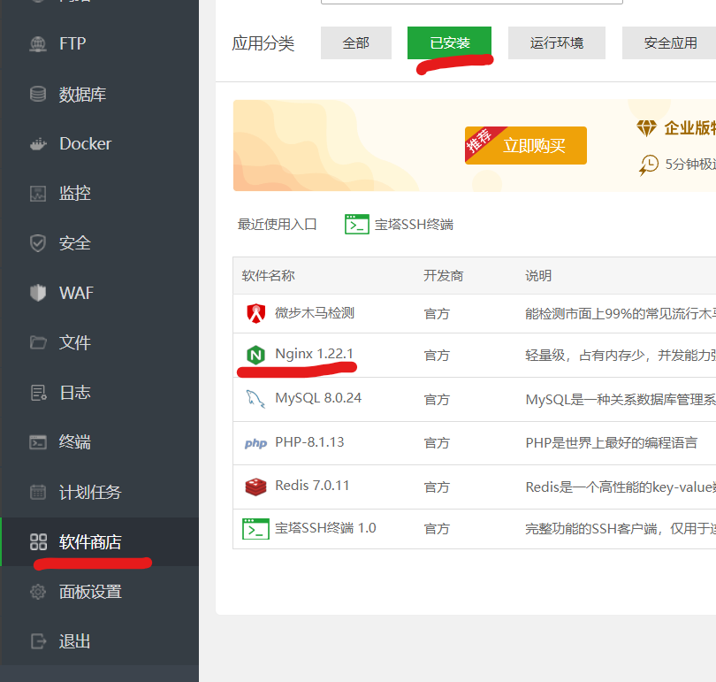Image resolution: width=716 pixels, height=682 pixels.
Task: Open the 数据库 sidebar menu
Action: [x=82, y=94]
